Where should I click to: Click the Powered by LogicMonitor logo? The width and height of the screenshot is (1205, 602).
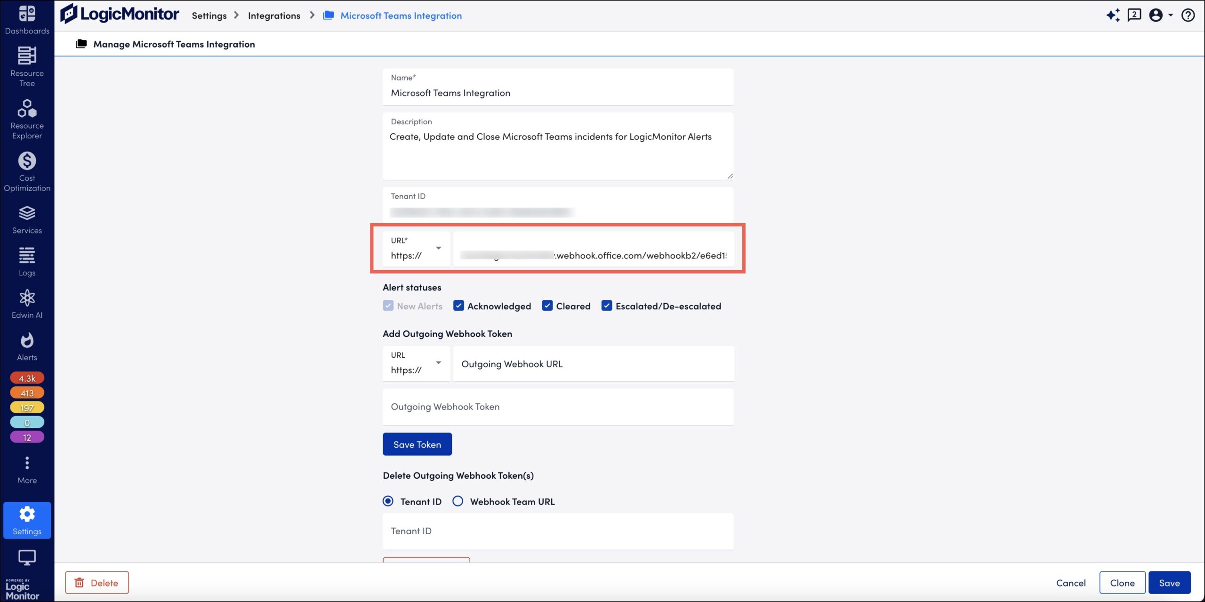(22, 589)
